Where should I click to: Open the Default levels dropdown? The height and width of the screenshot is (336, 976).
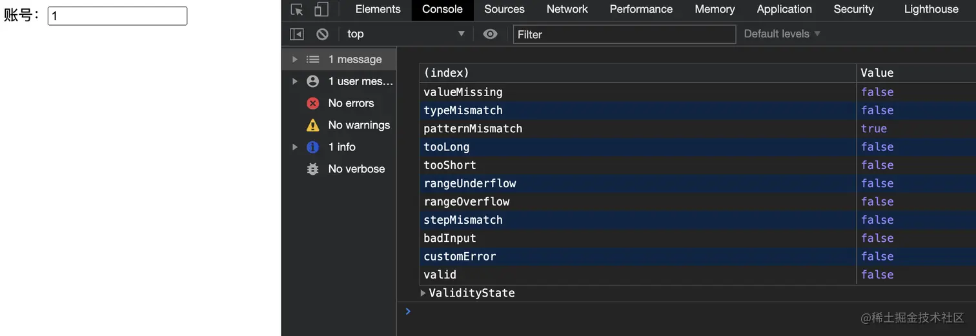click(782, 34)
